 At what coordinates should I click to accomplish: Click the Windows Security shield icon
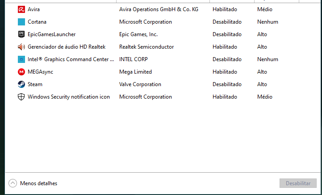click(21, 97)
